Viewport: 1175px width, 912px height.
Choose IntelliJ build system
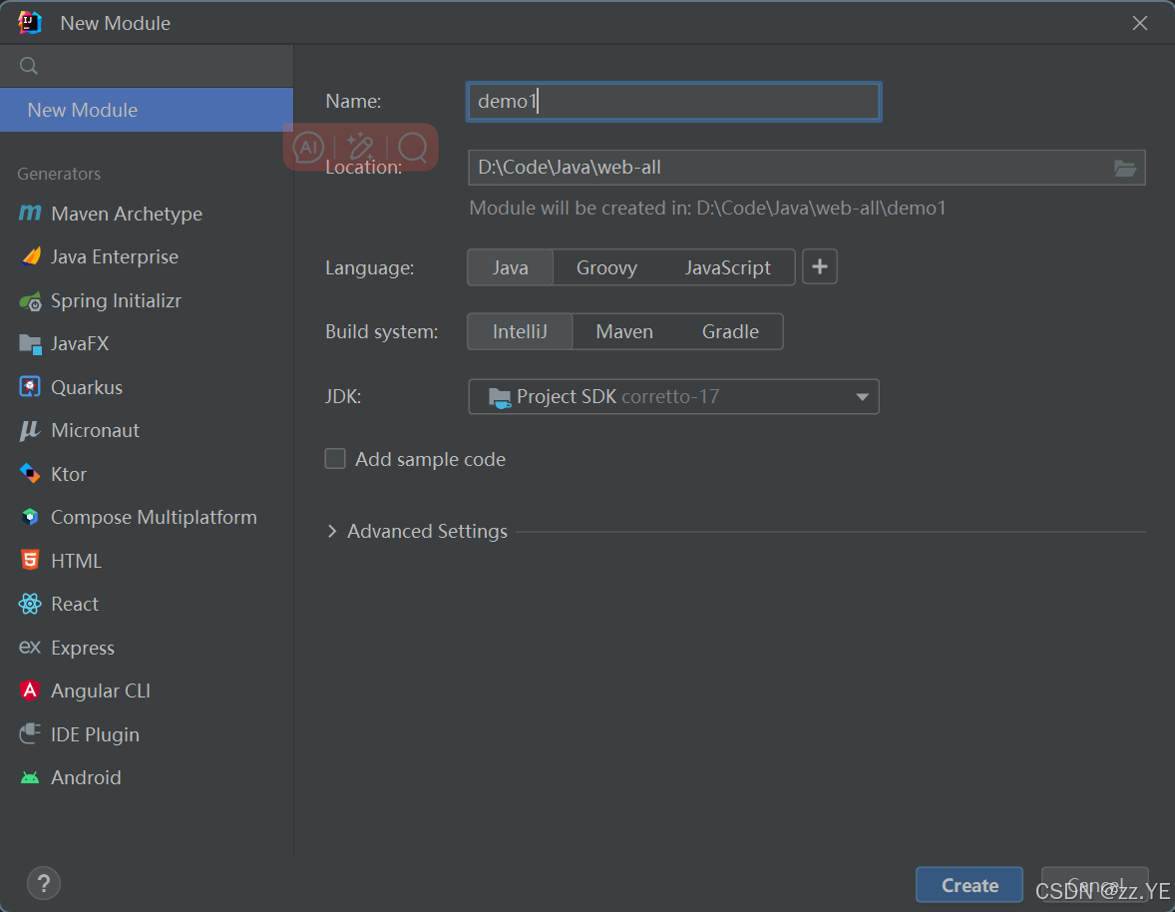click(x=520, y=331)
